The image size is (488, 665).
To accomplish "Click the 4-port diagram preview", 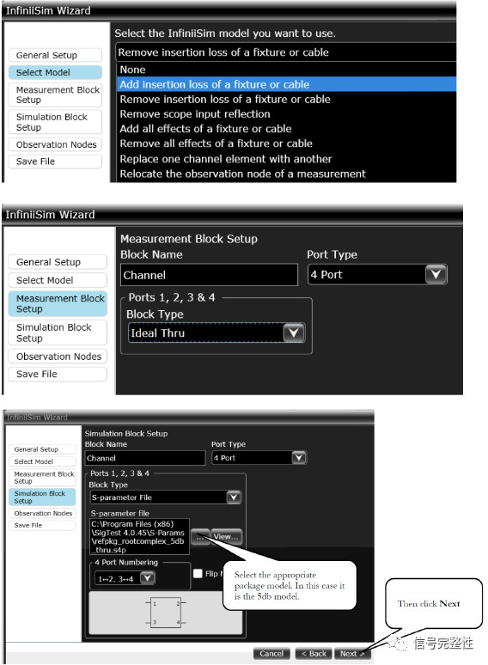I will click(165, 612).
